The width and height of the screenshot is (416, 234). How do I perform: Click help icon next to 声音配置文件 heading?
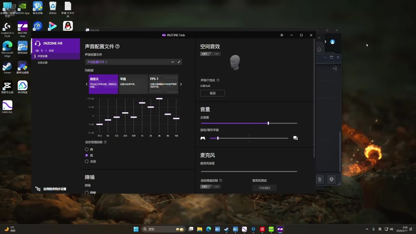pos(117,46)
